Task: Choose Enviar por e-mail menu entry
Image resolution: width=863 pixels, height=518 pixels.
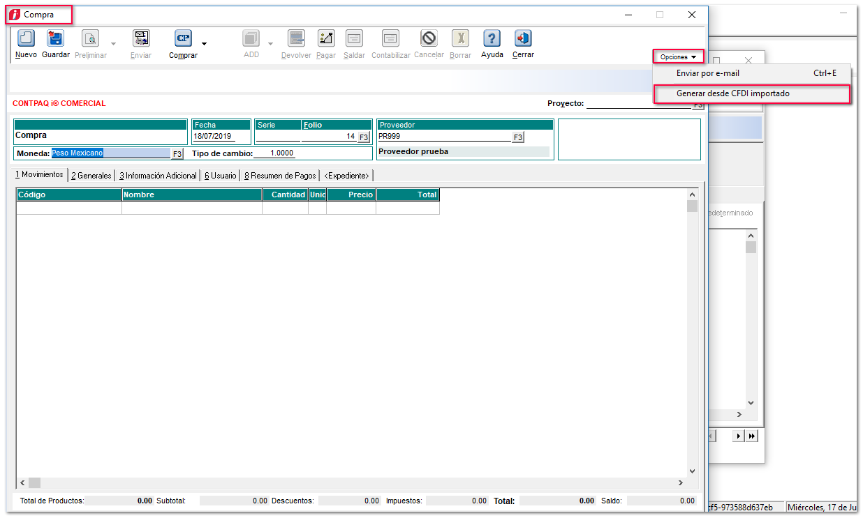Action: pos(752,73)
